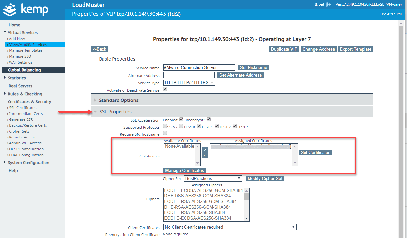Click left arrow to unassign a certificate
The height and width of the screenshot is (238, 407).
[205, 155]
